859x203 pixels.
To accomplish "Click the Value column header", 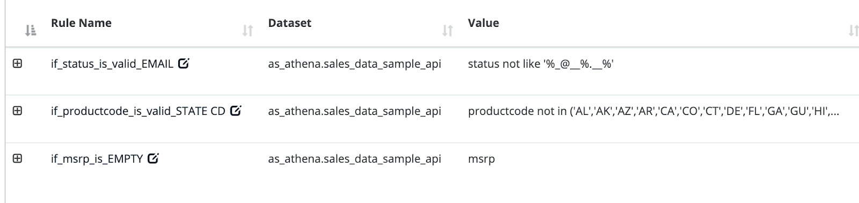I will pyautogui.click(x=484, y=23).
